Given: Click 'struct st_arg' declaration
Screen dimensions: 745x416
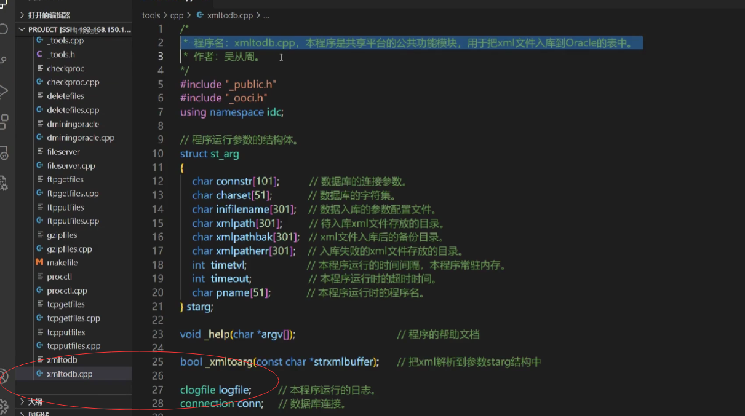Looking at the screenshot, I should coord(209,154).
